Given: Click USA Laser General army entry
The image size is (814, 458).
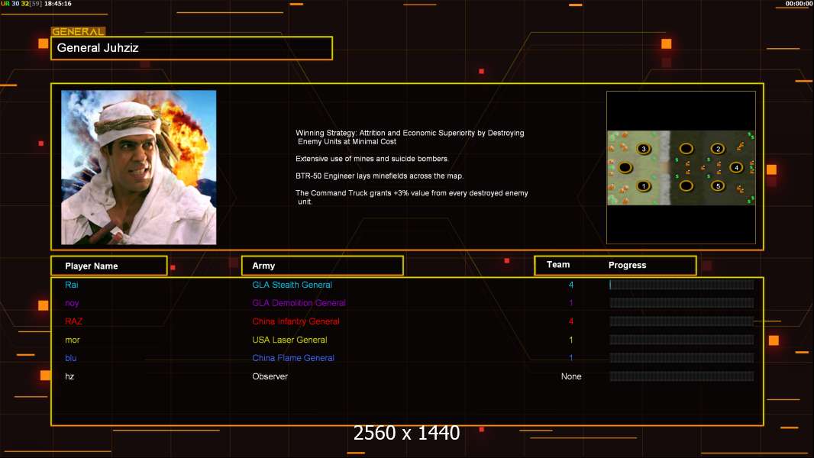Looking at the screenshot, I should 289,340.
